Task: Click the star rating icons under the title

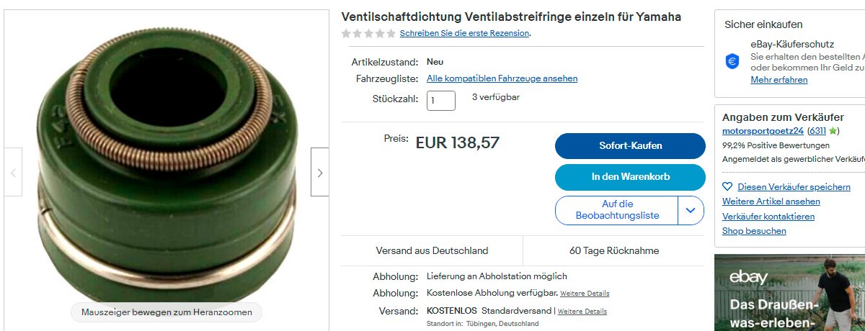Action: (368, 33)
